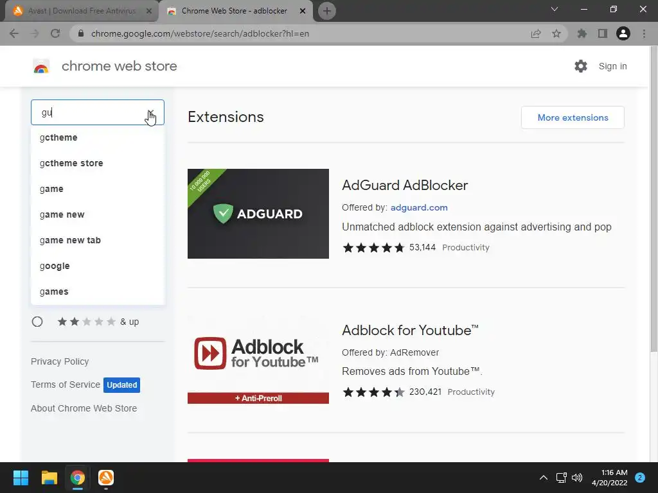
Task: Choose suggestion 'game new'
Action: pyautogui.click(x=98, y=214)
